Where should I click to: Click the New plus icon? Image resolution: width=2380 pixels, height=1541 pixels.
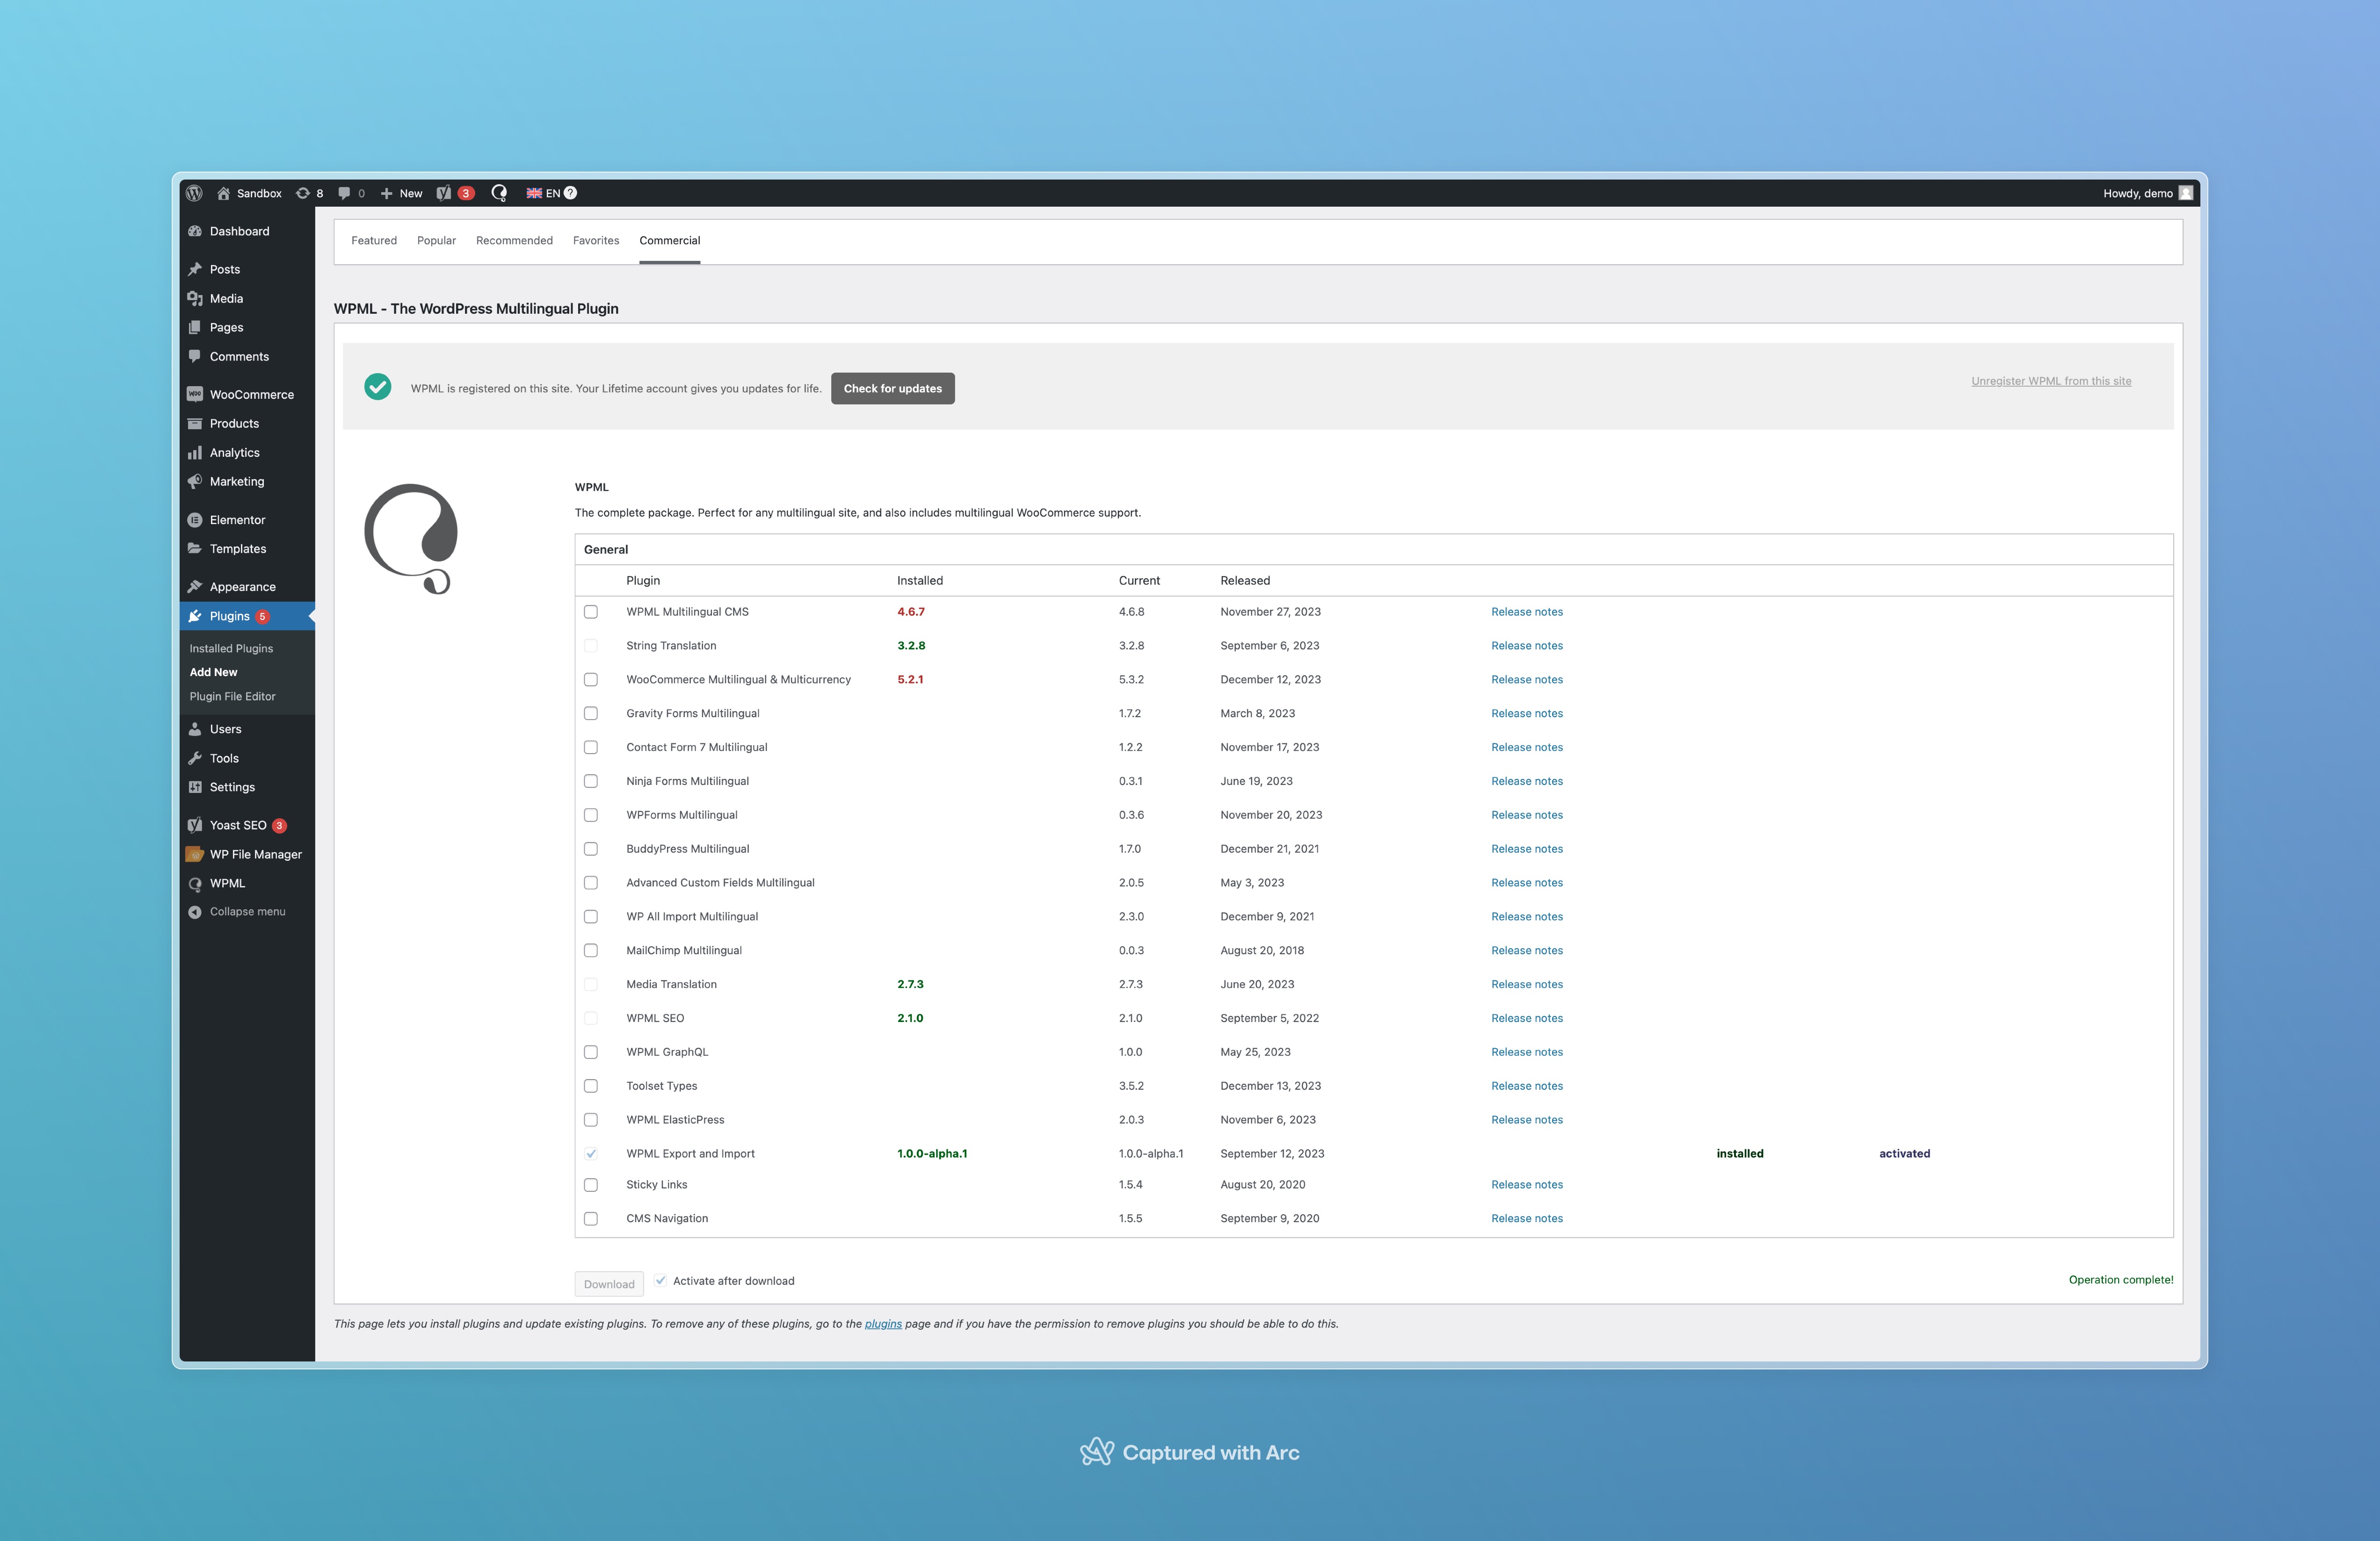pos(386,193)
